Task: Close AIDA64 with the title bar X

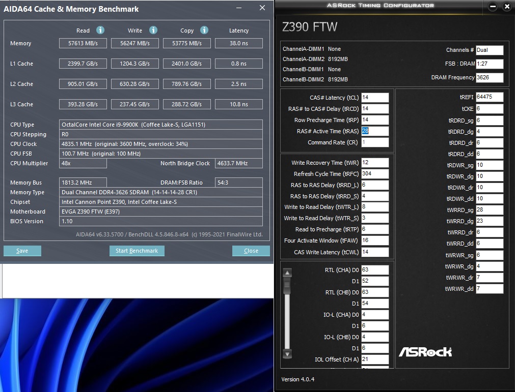Action: (x=262, y=8)
